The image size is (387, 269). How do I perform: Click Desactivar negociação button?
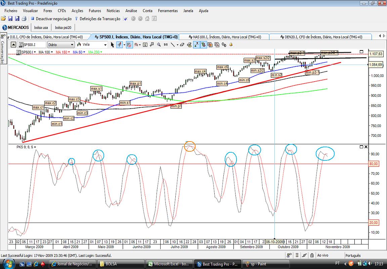(x=51, y=19)
